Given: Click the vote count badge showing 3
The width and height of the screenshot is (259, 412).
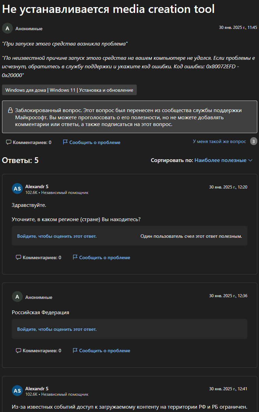Looking at the screenshot, I should [254, 141].
